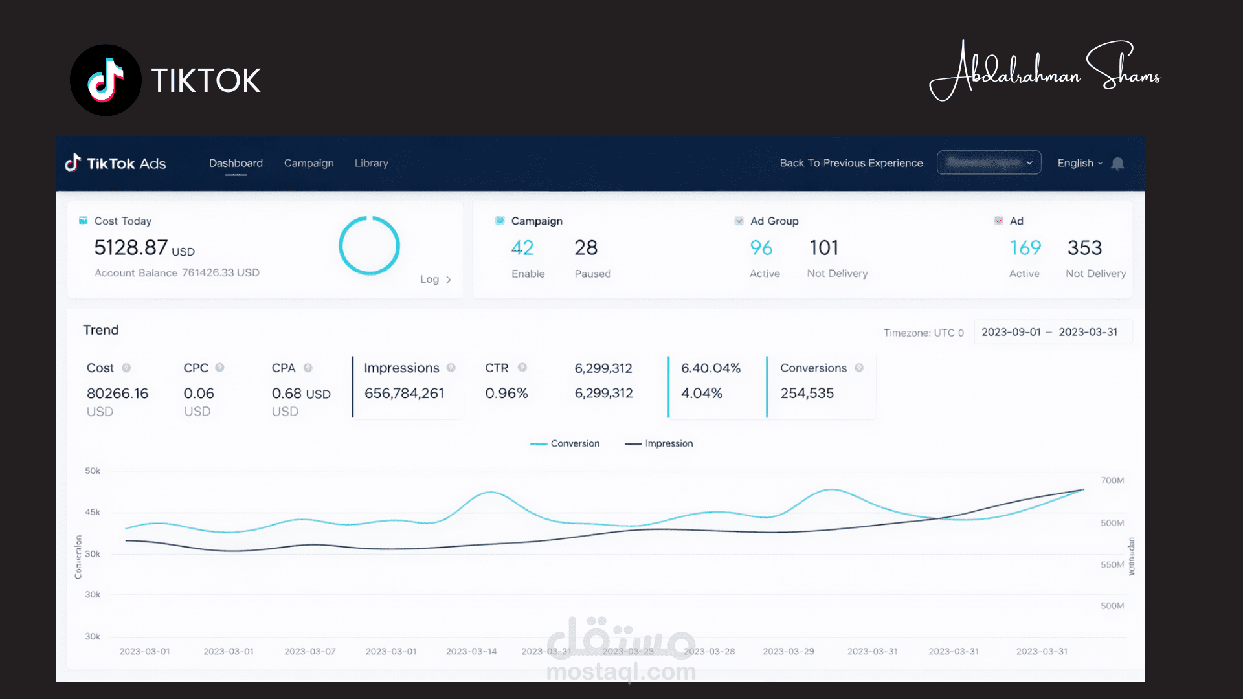The image size is (1243, 699).
Task: Show the CPC metric help tooltip
Action: (219, 368)
